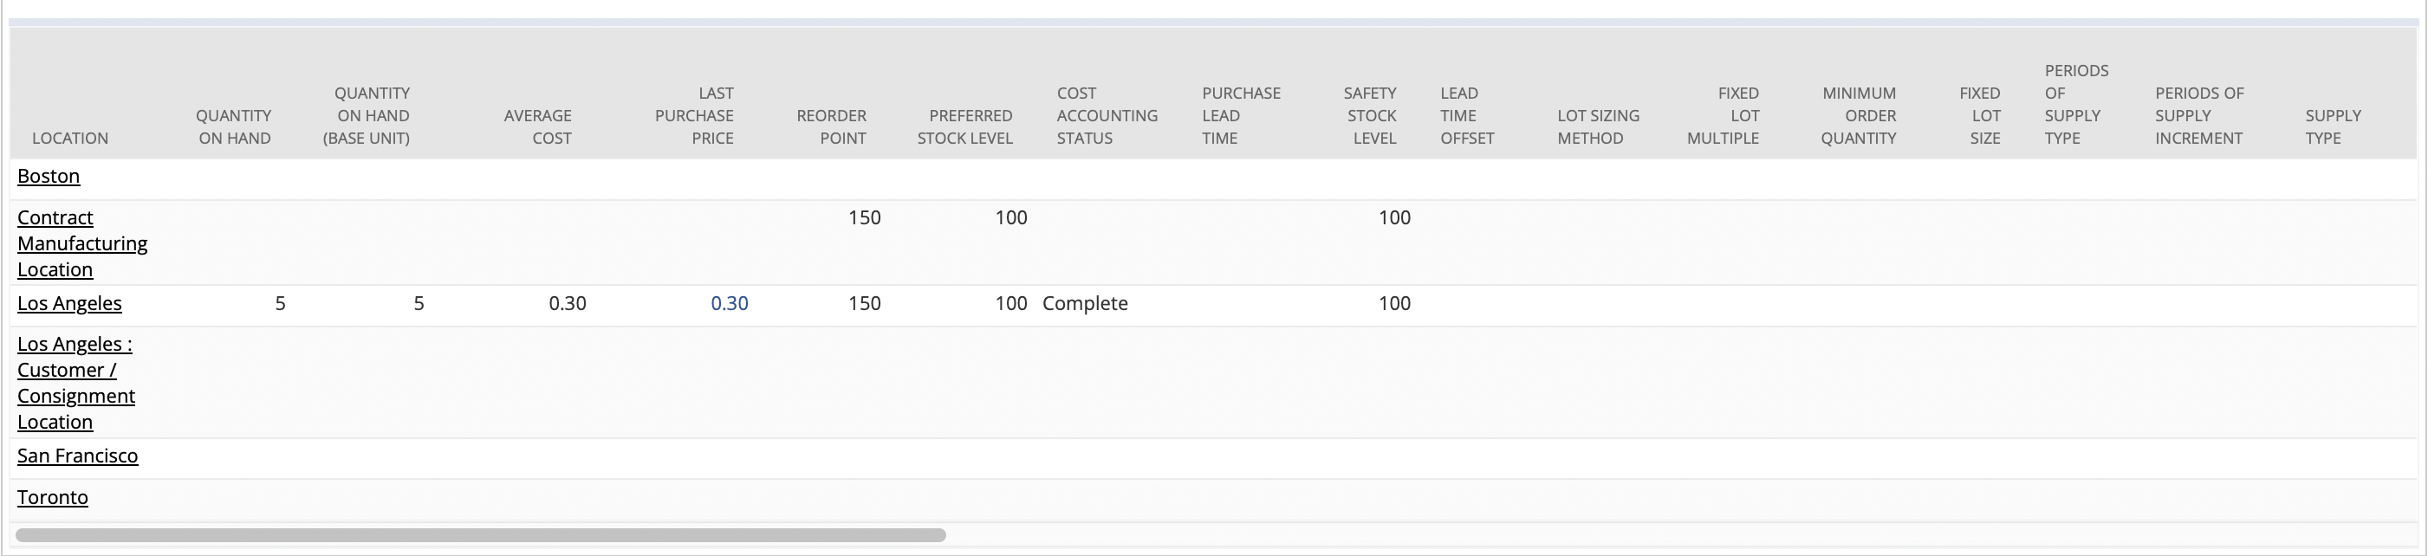Click the Reorder Point column header
2428x556 pixels.
[830, 127]
